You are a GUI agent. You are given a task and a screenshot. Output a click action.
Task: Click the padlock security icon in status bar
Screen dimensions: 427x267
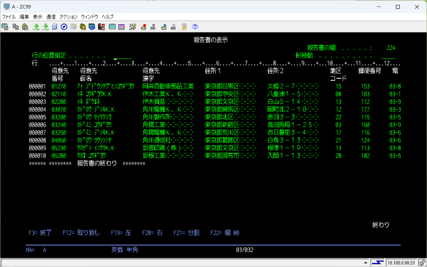coord(422,262)
